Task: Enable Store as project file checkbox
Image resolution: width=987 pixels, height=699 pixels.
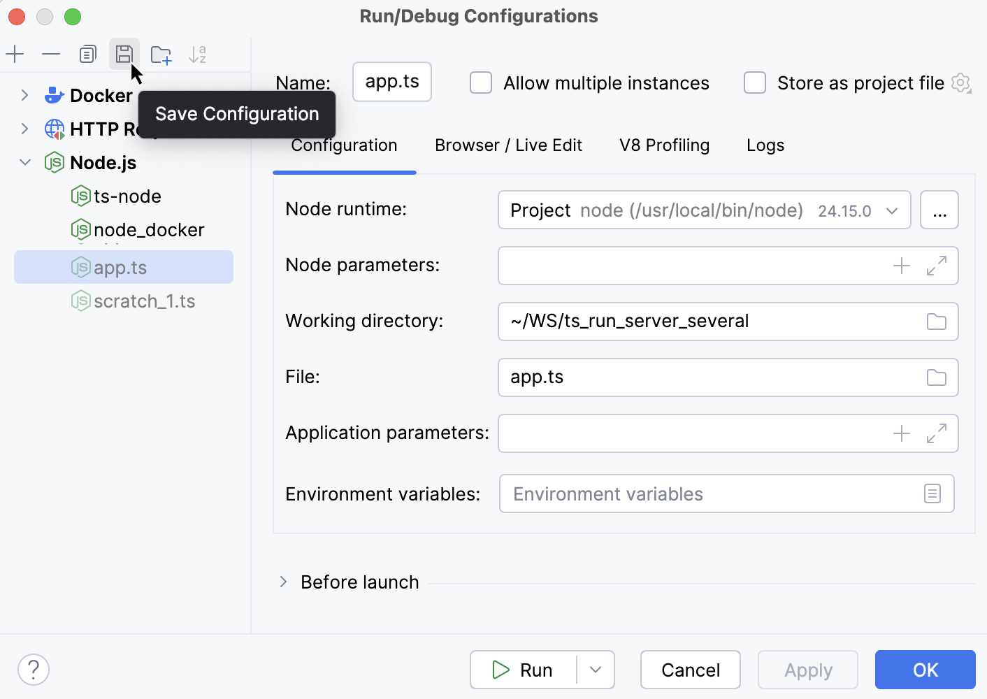Action: point(755,82)
